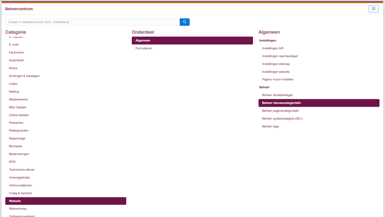Viewport: 385px width, 217px height.
Task: Choose the Factureren category
Action: [x=16, y=53]
